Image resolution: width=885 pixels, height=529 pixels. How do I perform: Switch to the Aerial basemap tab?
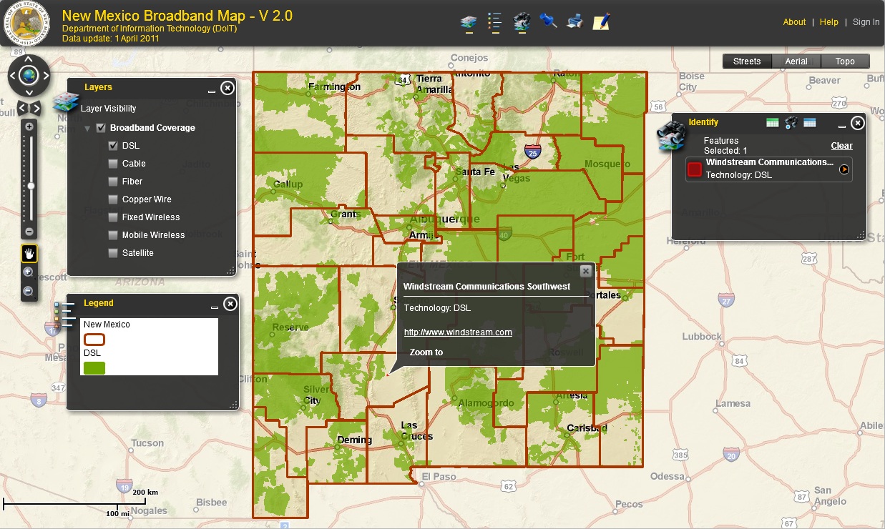(x=796, y=61)
